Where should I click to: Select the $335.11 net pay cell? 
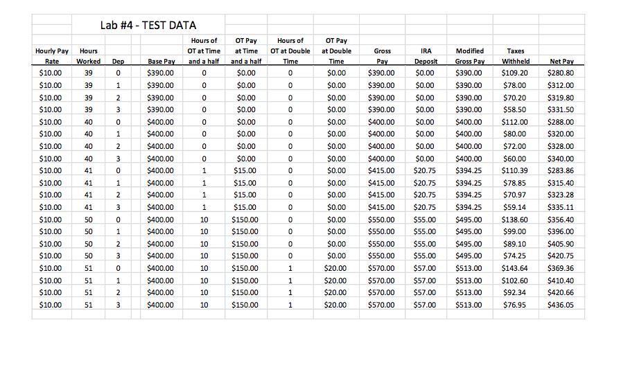(561, 207)
